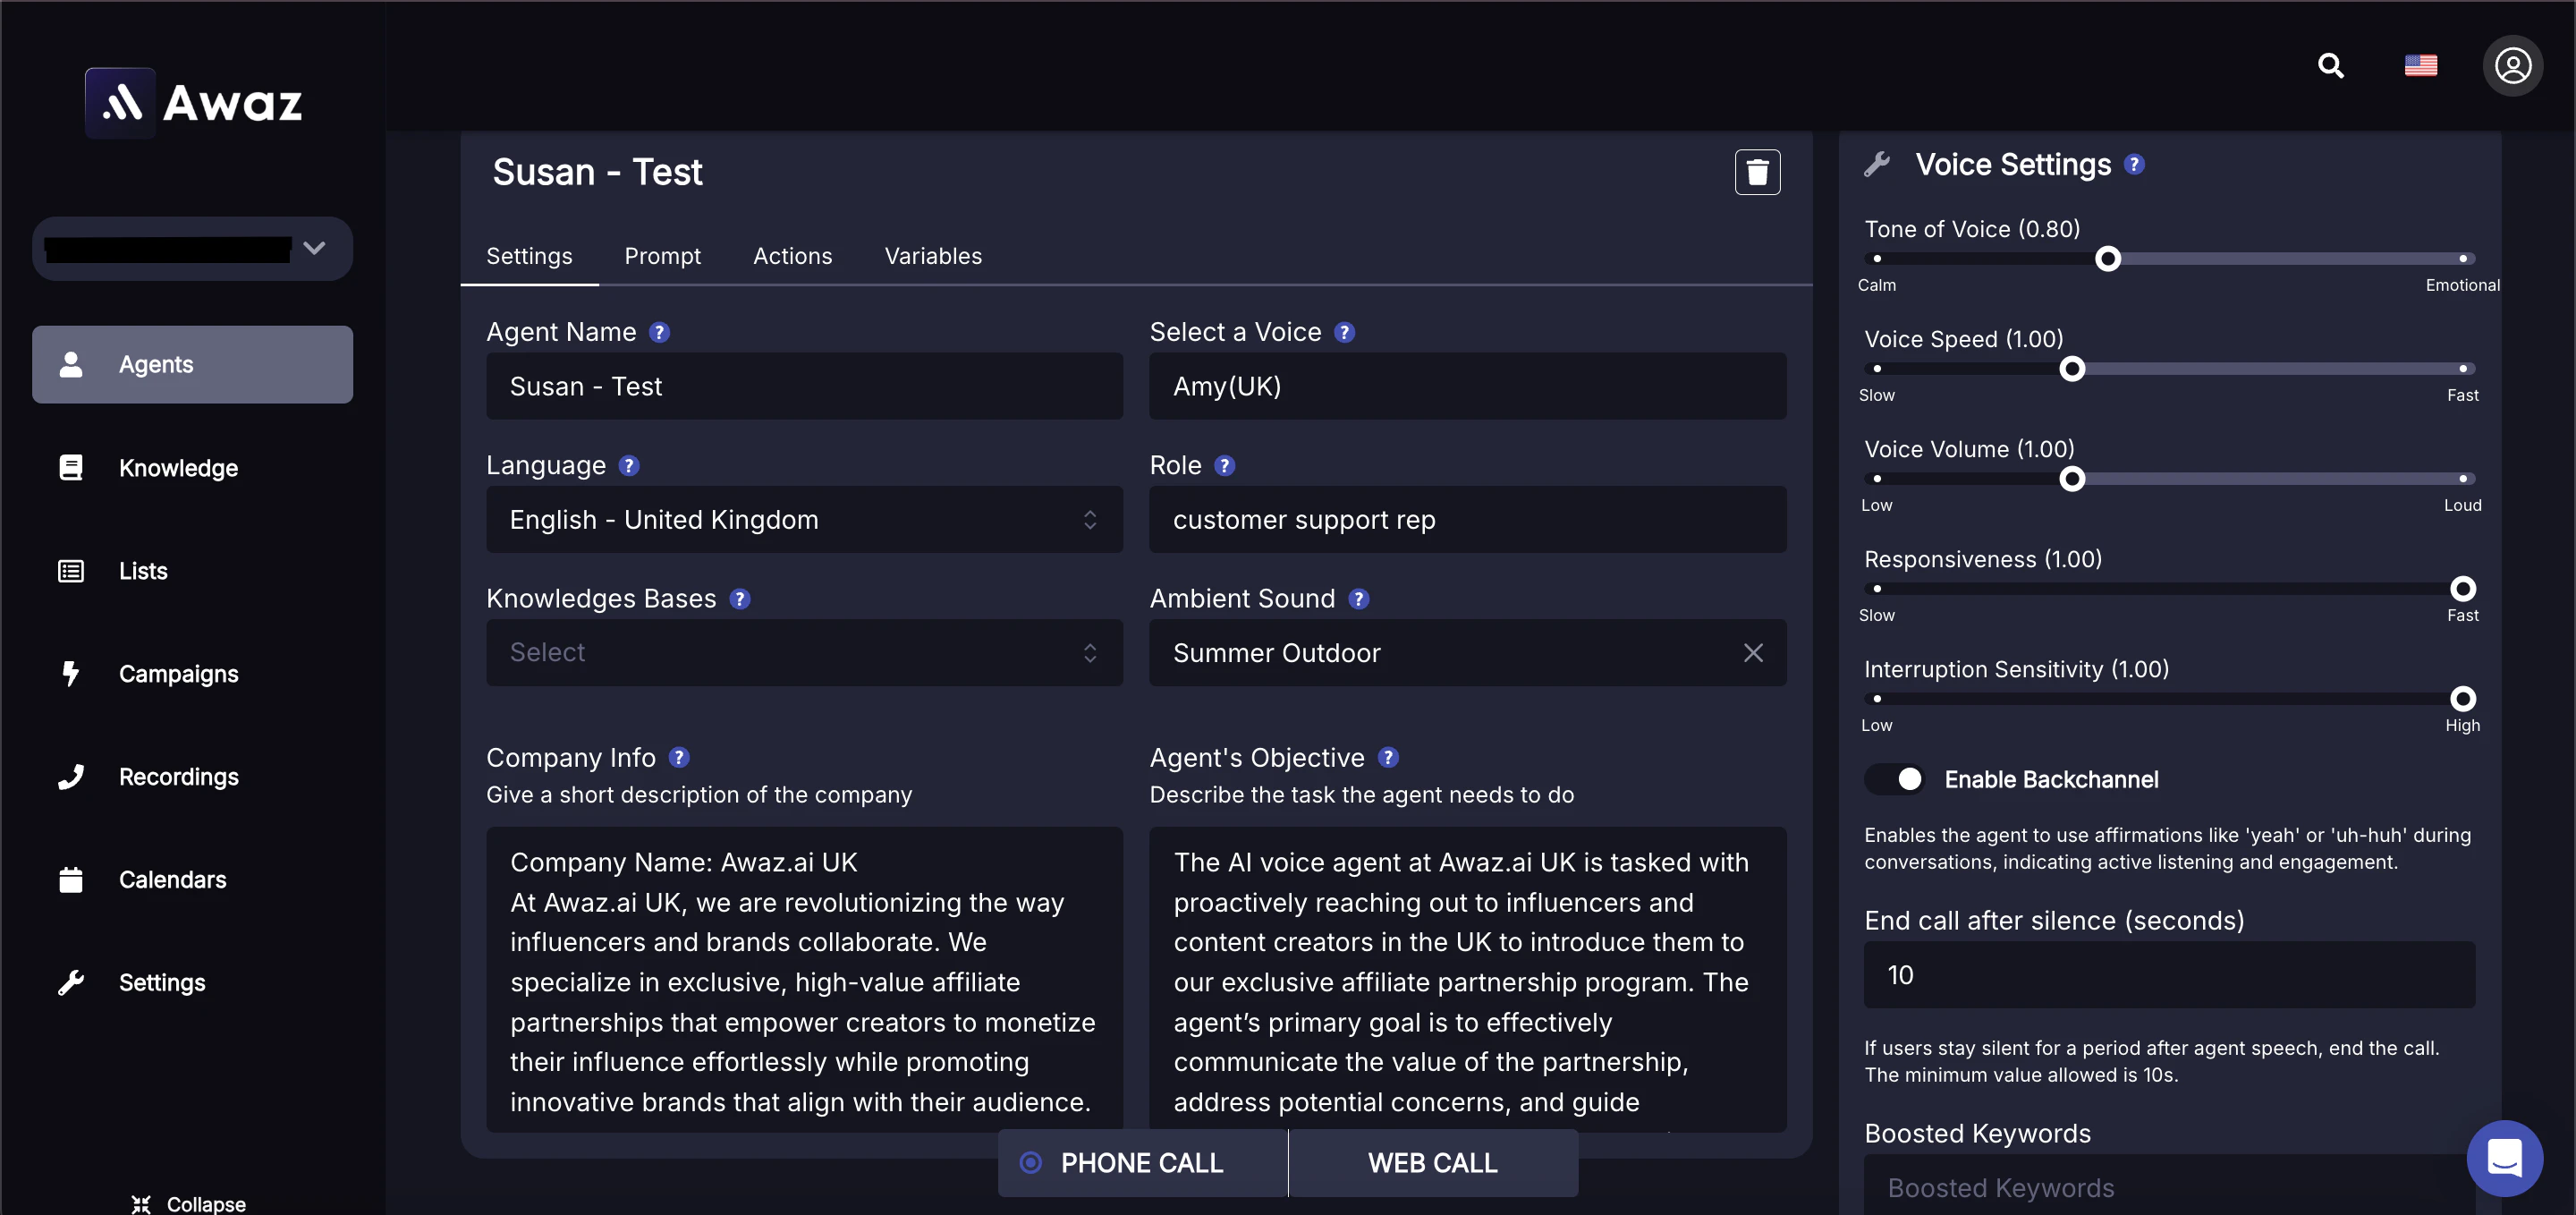Open the Variables tab
The height and width of the screenshot is (1215, 2576).
(x=932, y=256)
